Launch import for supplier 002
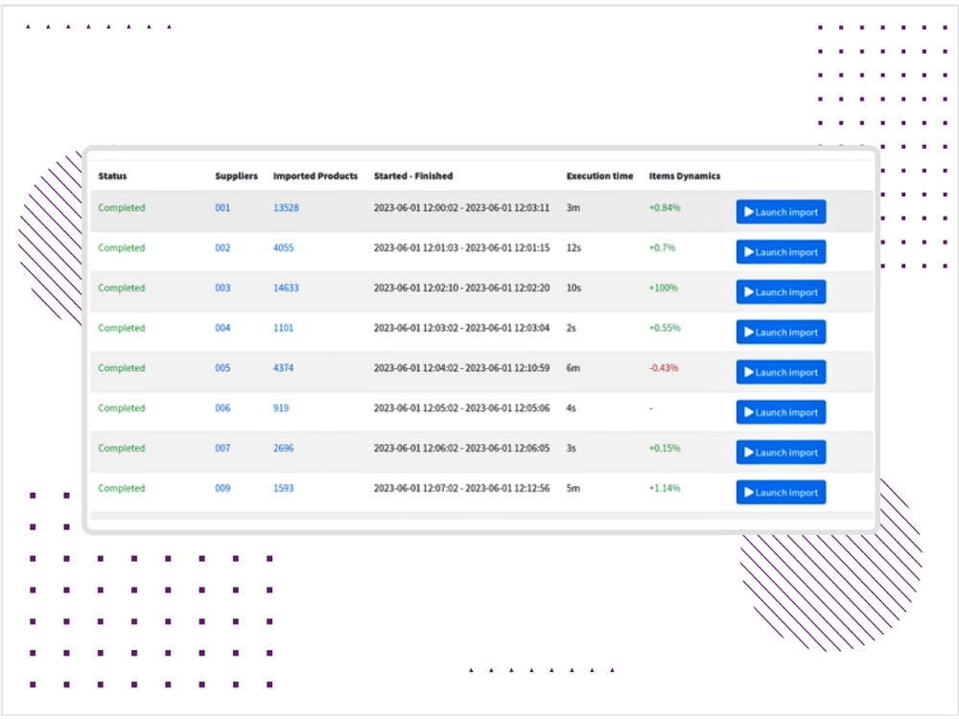The width and height of the screenshot is (959, 719). click(781, 252)
